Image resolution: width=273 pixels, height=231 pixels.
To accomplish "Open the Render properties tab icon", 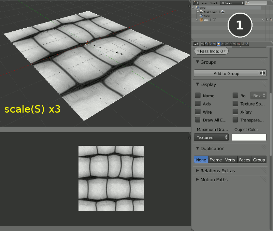I will coord(202,44).
